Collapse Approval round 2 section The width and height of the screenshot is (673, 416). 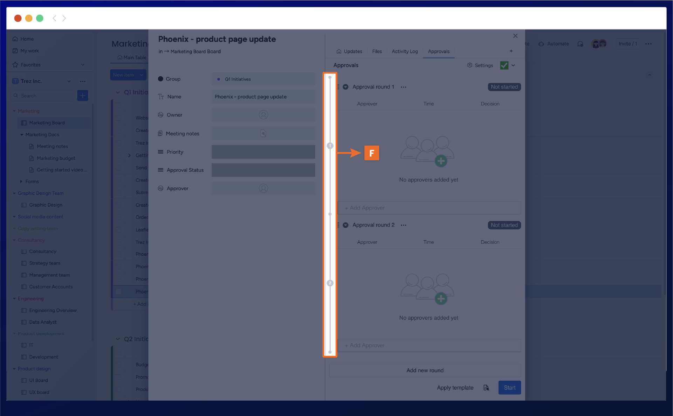pyautogui.click(x=345, y=225)
